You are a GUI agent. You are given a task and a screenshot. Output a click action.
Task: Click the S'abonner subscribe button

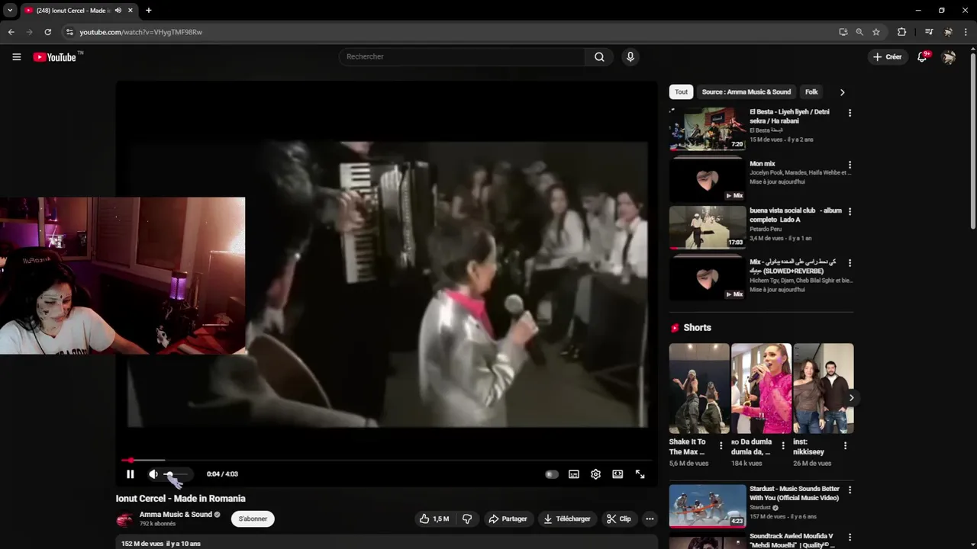coord(253,518)
